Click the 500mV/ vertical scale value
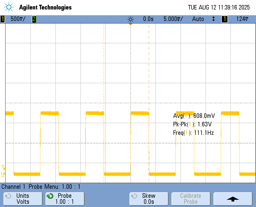The image size is (256, 207). (18, 19)
